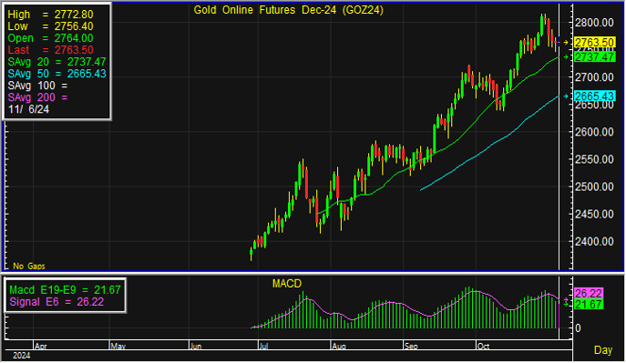Click 'Signal E6 = 26.22' legend entry
This screenshot has height=363, width=626.
point(56,302)
